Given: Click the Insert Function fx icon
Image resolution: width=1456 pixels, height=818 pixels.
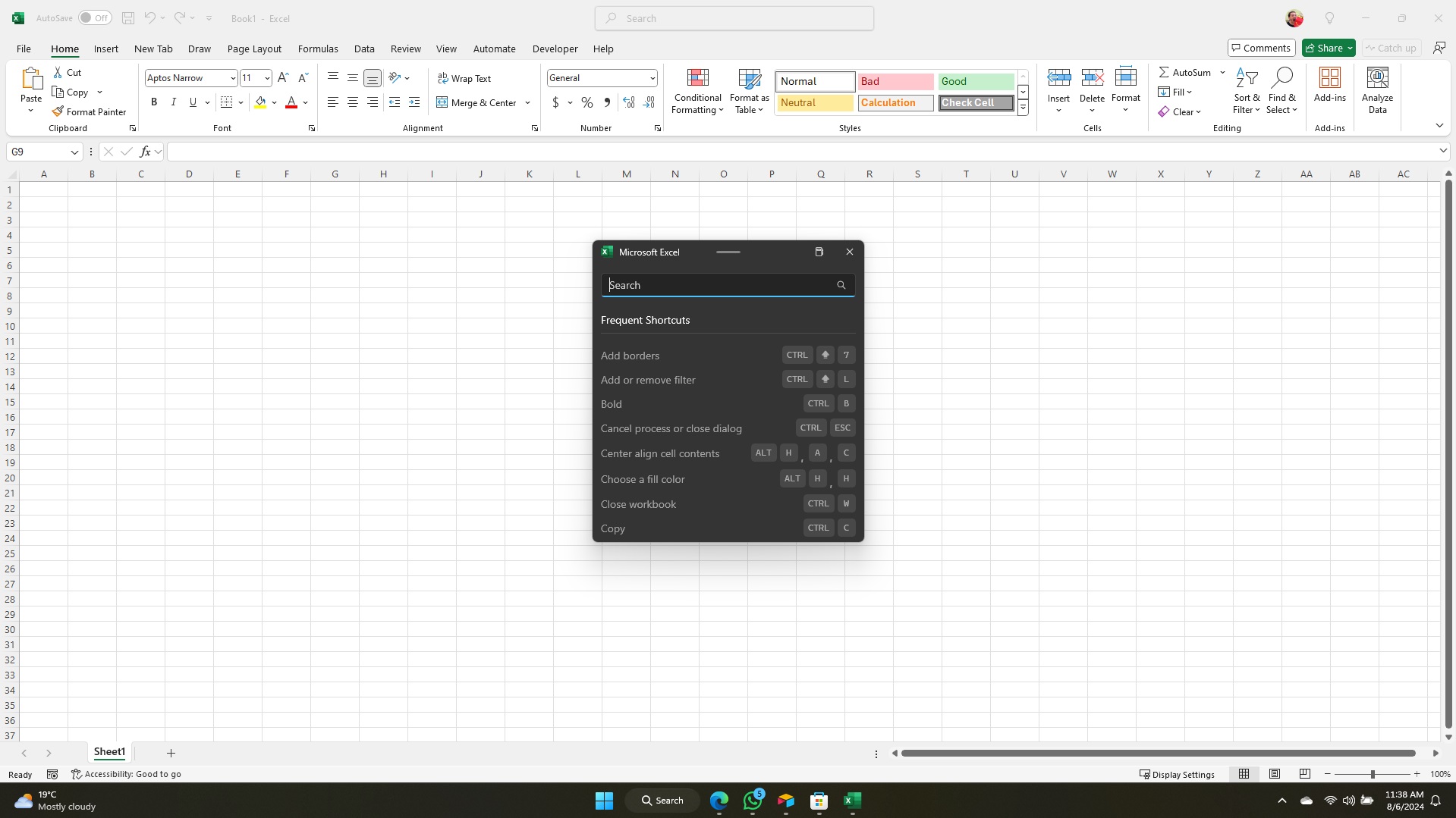Looking at the screenshot, I should pos(145,152).
